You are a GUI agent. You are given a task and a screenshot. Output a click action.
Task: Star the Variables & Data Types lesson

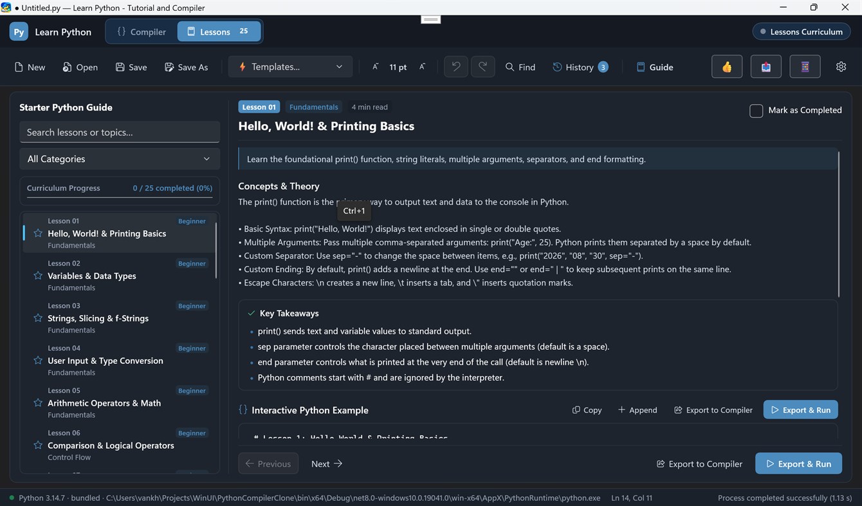38,276
